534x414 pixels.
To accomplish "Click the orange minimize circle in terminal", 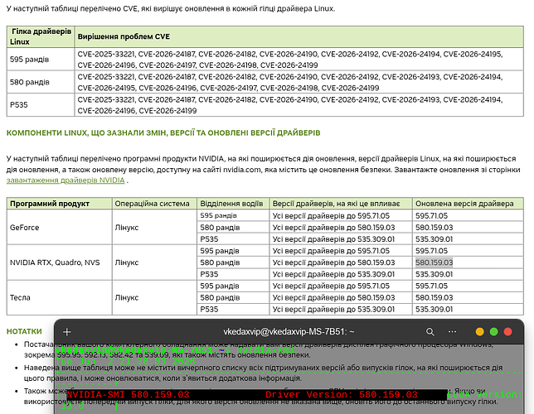I will point(479,332).
